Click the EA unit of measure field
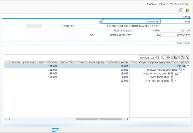193x133 pixels. [x=158, y=35]
